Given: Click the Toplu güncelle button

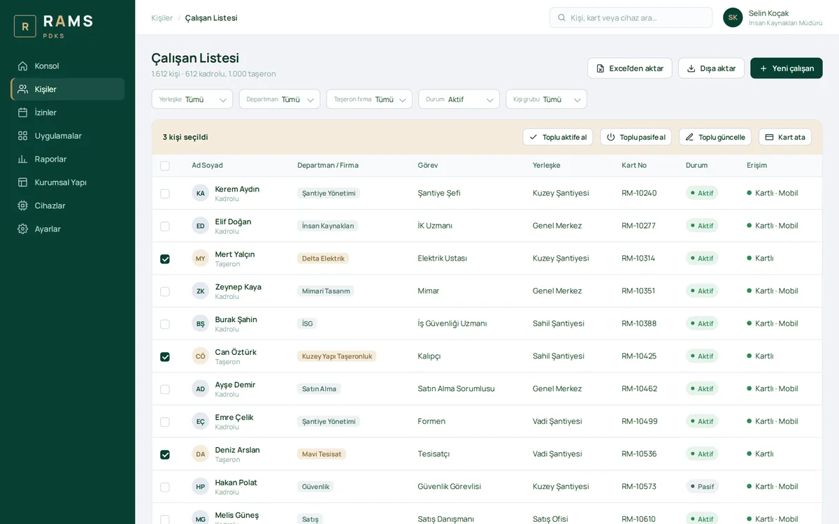Looking at the screenshot, I should (x=715, y=137).
